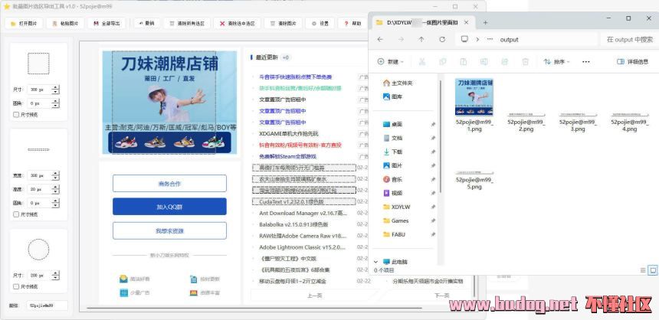Switch Explorer to details list view
This screenshot has width=659, height=320.
coord(643,269)
